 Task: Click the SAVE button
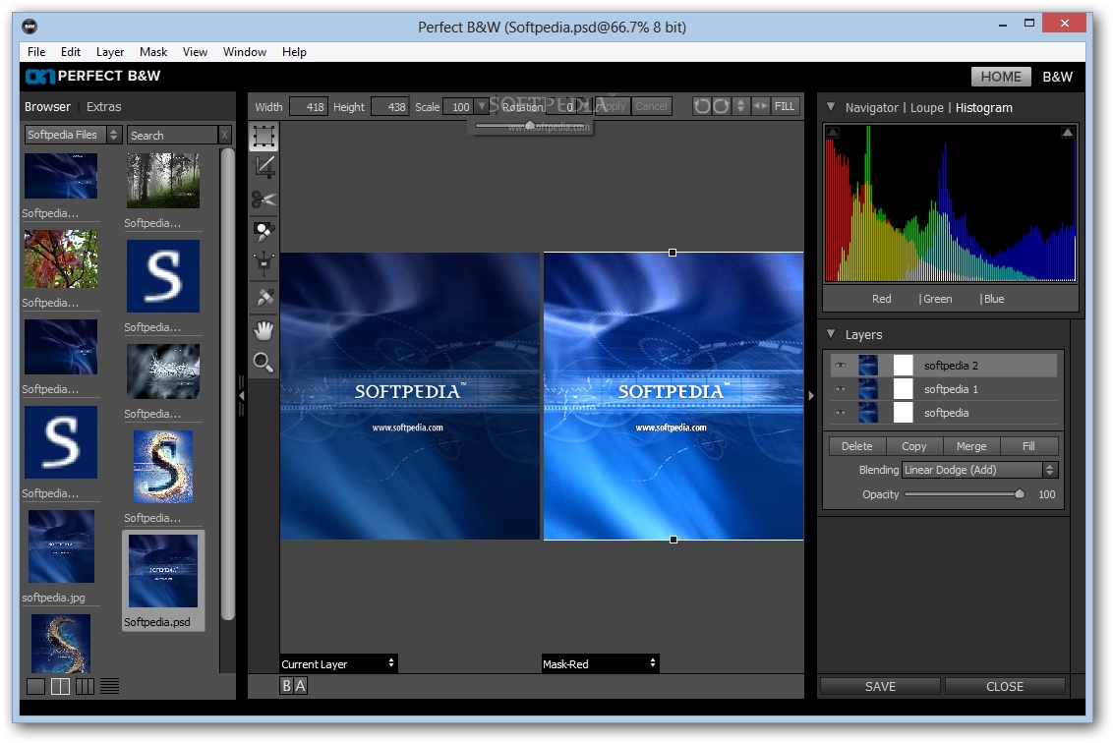pos(880,686)
